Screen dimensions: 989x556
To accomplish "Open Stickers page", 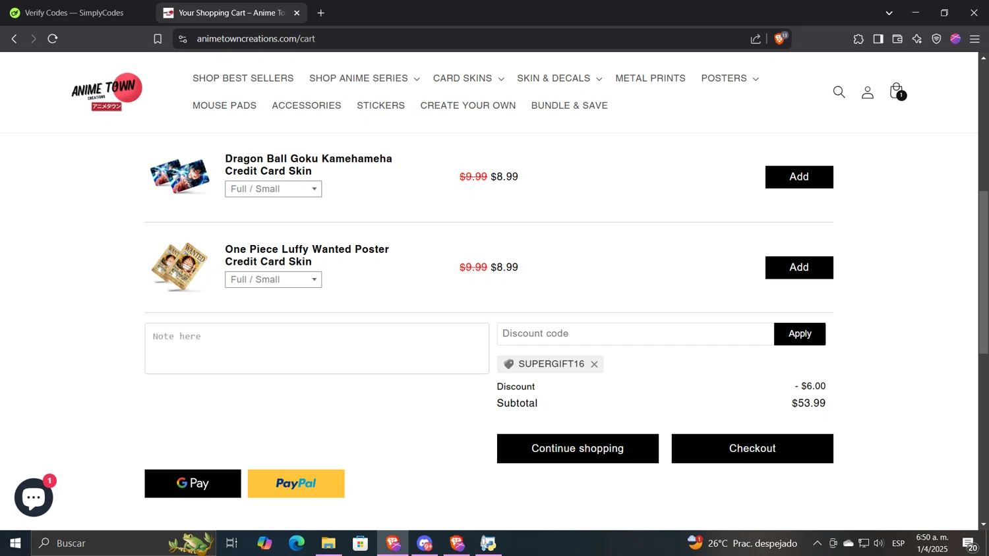I will (x=380, y=105).
